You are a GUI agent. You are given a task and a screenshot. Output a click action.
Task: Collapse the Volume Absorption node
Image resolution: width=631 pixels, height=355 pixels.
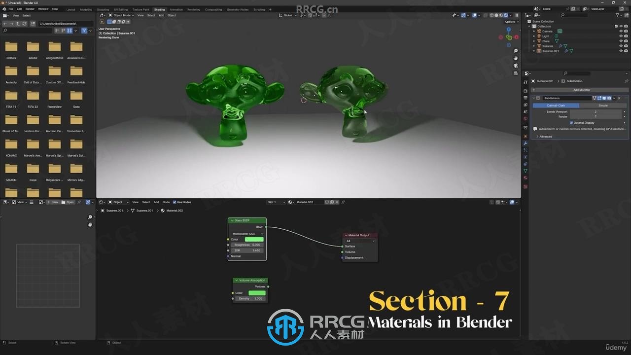point(237,280)
